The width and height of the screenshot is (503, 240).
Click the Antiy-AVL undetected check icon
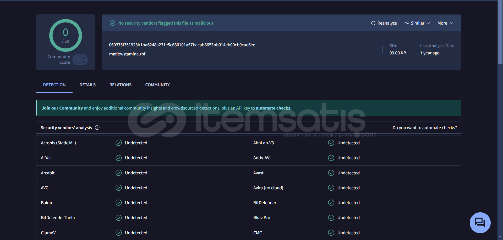coord(331,158)
